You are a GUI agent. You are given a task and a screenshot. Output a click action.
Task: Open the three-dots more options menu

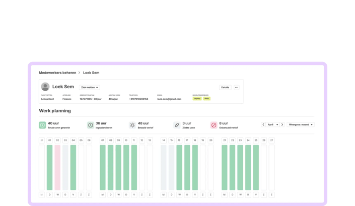point(237,87)
